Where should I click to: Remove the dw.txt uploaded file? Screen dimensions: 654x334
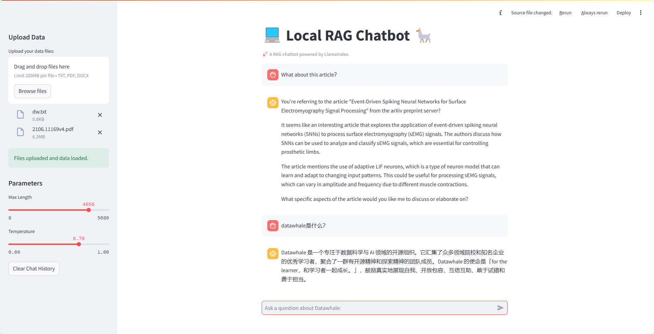100,115
